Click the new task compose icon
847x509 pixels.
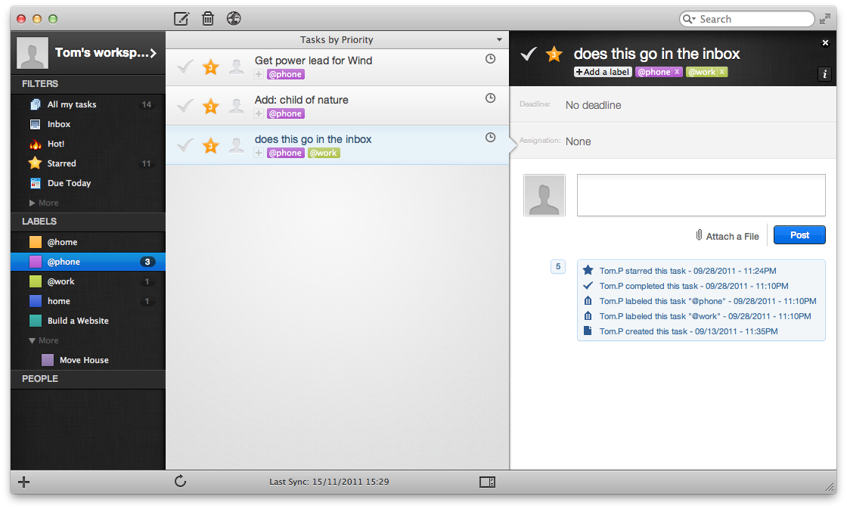point(181,19)
